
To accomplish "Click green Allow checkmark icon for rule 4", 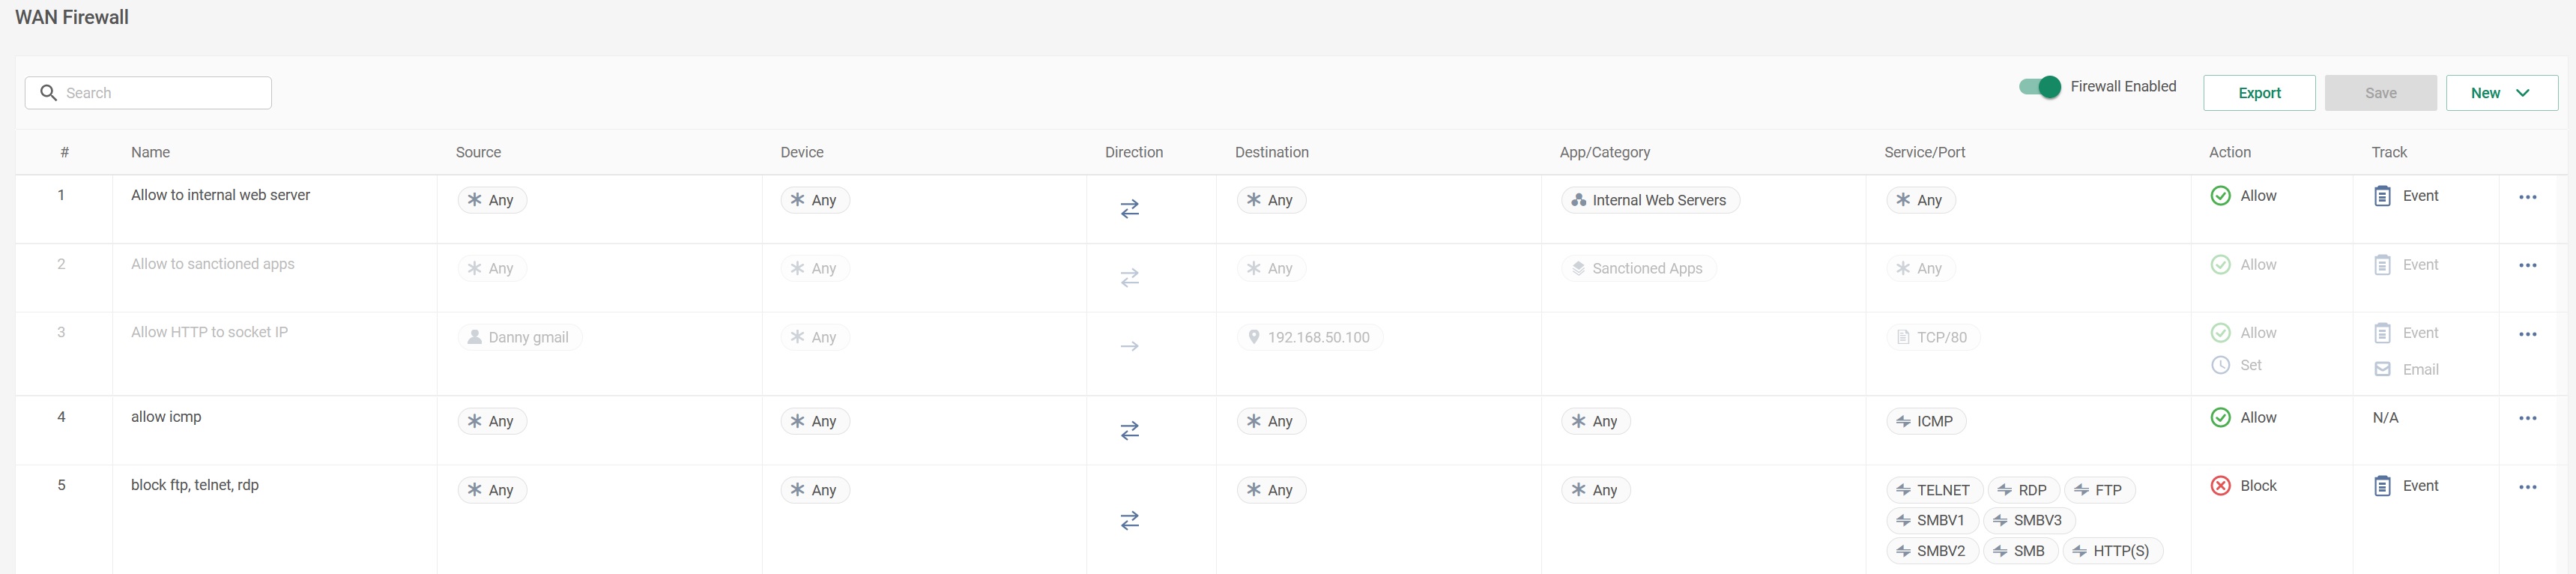I will coord(2220,418).
